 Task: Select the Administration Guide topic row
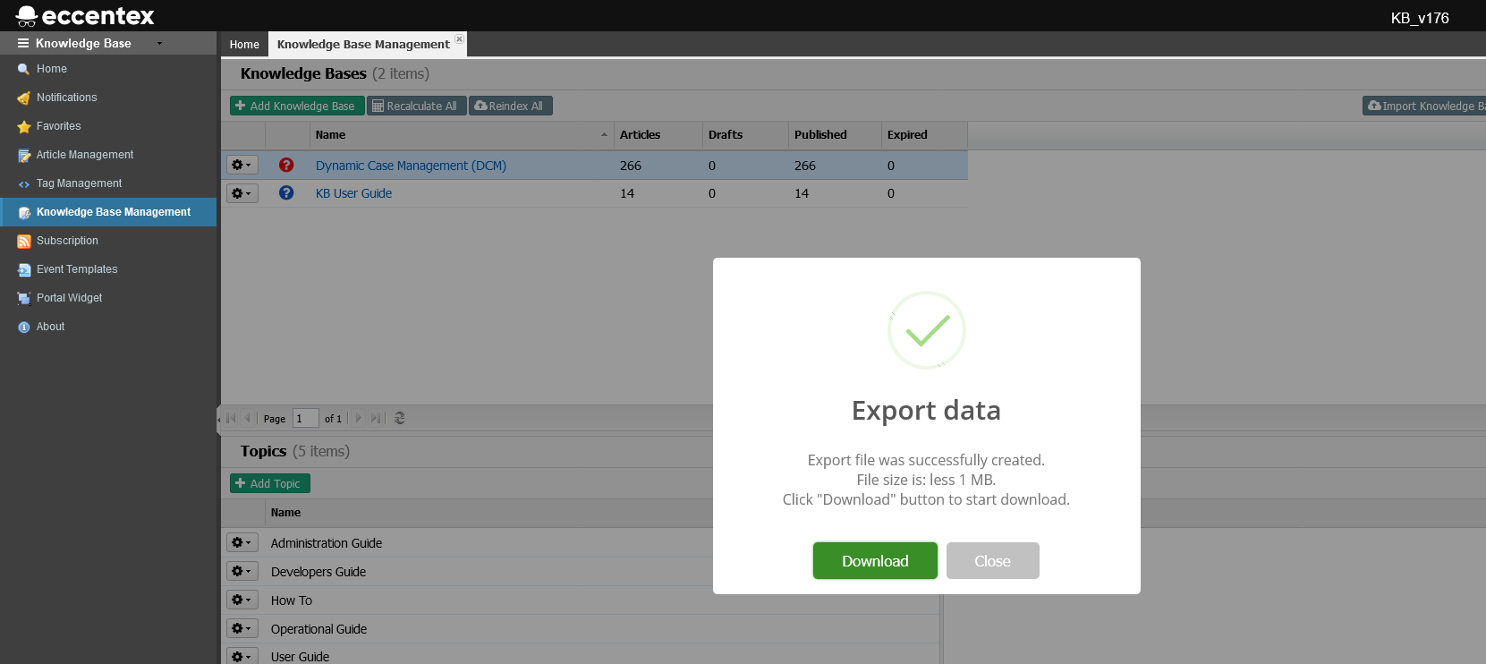(581, 543)
